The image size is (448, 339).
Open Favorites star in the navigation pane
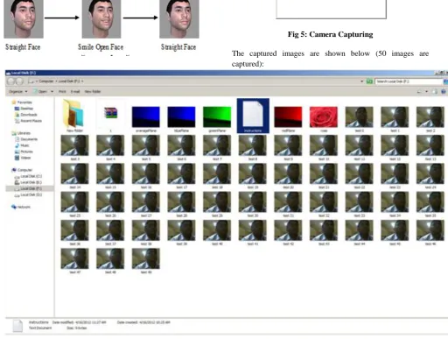point(22,102)
